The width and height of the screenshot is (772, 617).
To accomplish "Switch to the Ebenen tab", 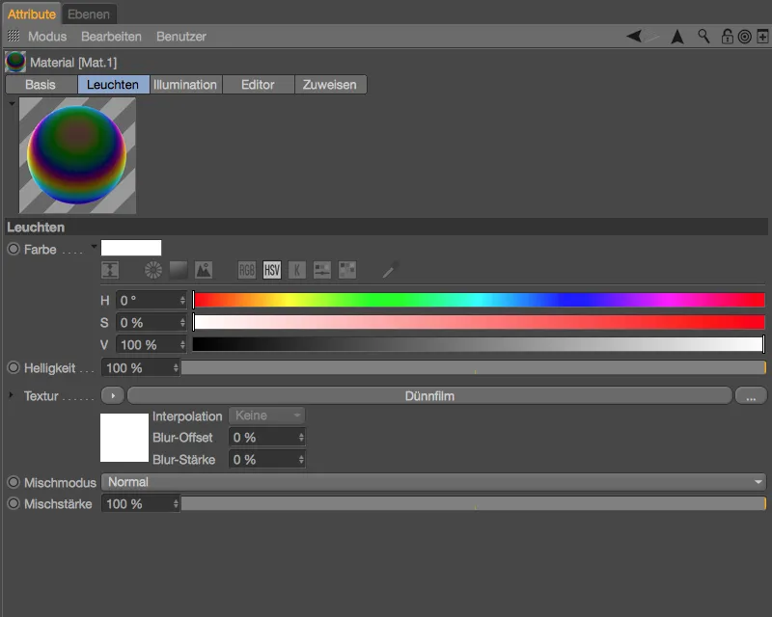I will [89, 14].
